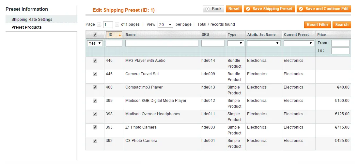
Task: Click the price €425.00 cell
Action: pos(342,141)
